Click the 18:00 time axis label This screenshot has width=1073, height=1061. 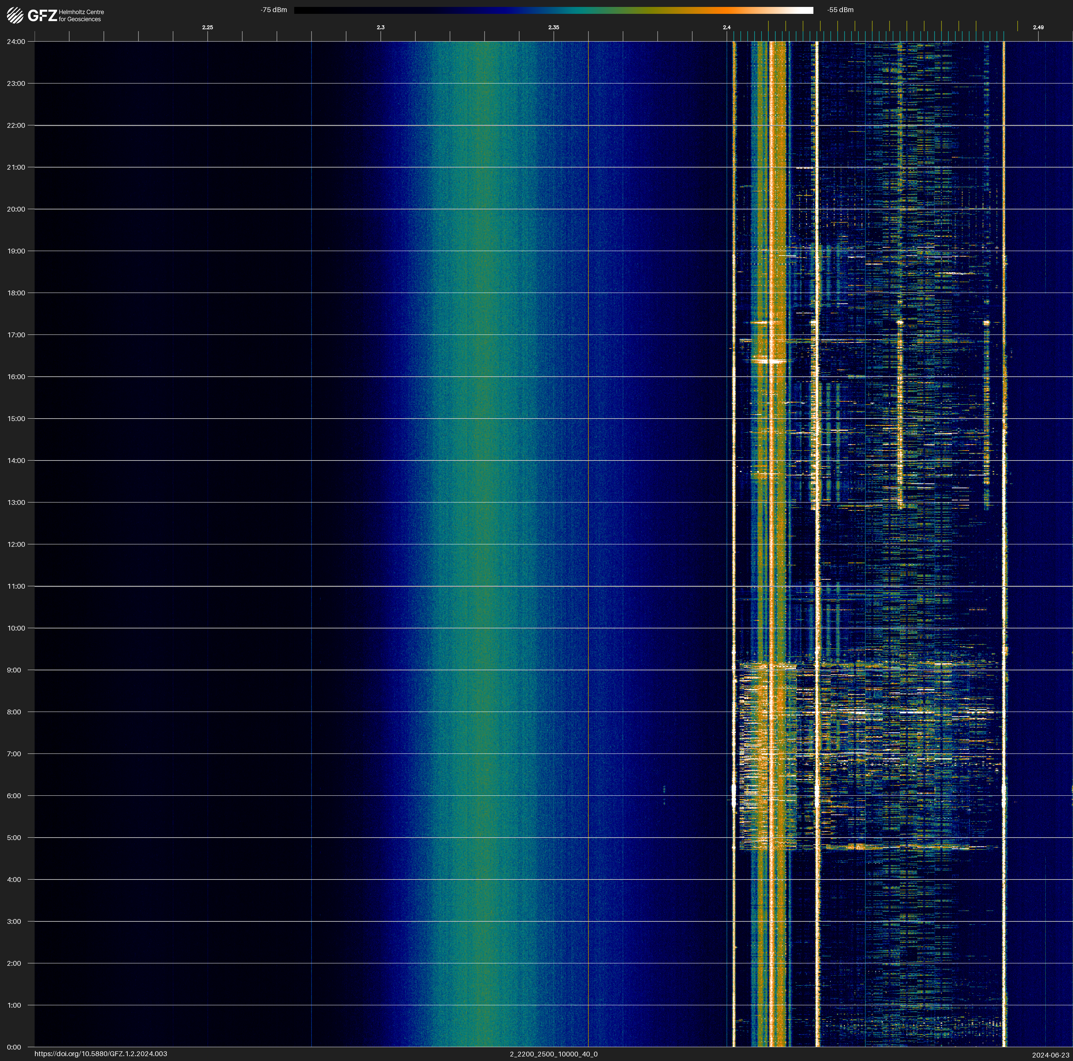pyautogui.click(x=16, y=293)
